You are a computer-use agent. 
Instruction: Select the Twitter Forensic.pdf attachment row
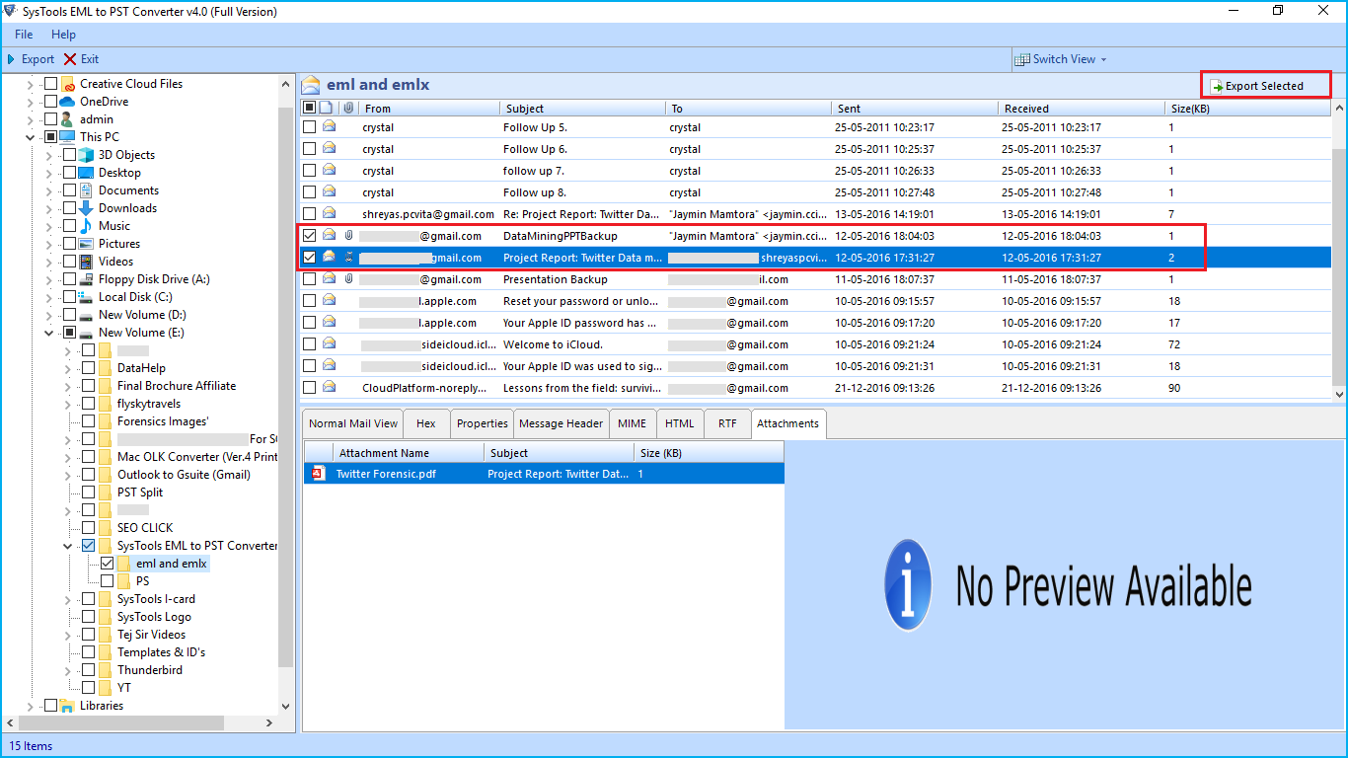(544, 474)
